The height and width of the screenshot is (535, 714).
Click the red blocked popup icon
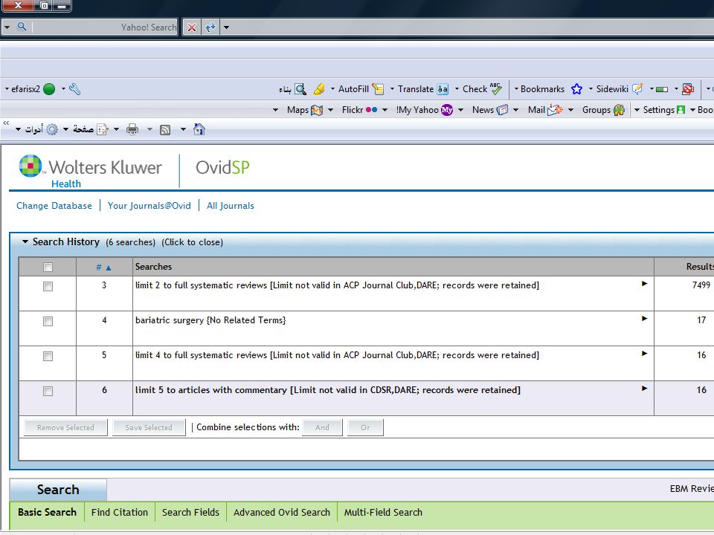687,88
